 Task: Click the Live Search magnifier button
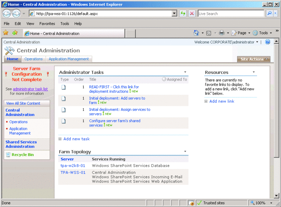point(269,13)
